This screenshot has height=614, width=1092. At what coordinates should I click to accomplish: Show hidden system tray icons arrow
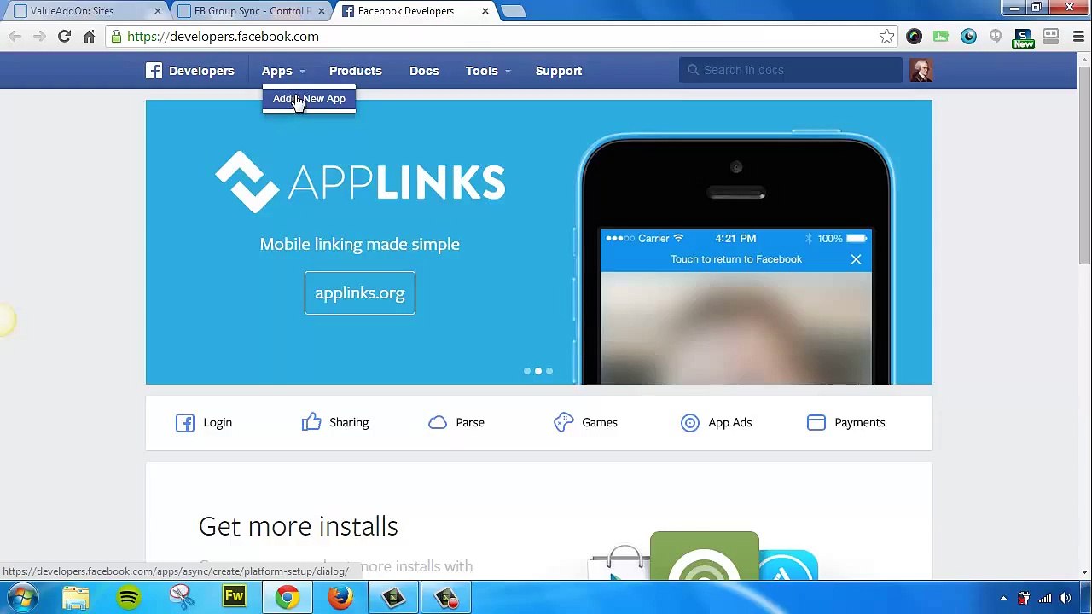click(x=1003, y=598)
